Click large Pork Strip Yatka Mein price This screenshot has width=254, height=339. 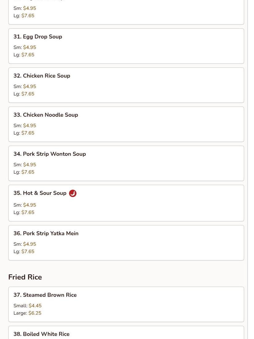[x=28, y=252]
